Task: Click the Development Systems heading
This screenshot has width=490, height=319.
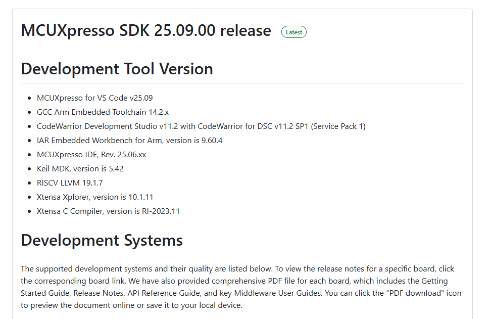Action: coord(102,240)
